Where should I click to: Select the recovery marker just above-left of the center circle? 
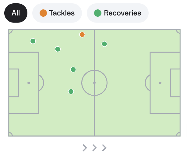[73, 70]
